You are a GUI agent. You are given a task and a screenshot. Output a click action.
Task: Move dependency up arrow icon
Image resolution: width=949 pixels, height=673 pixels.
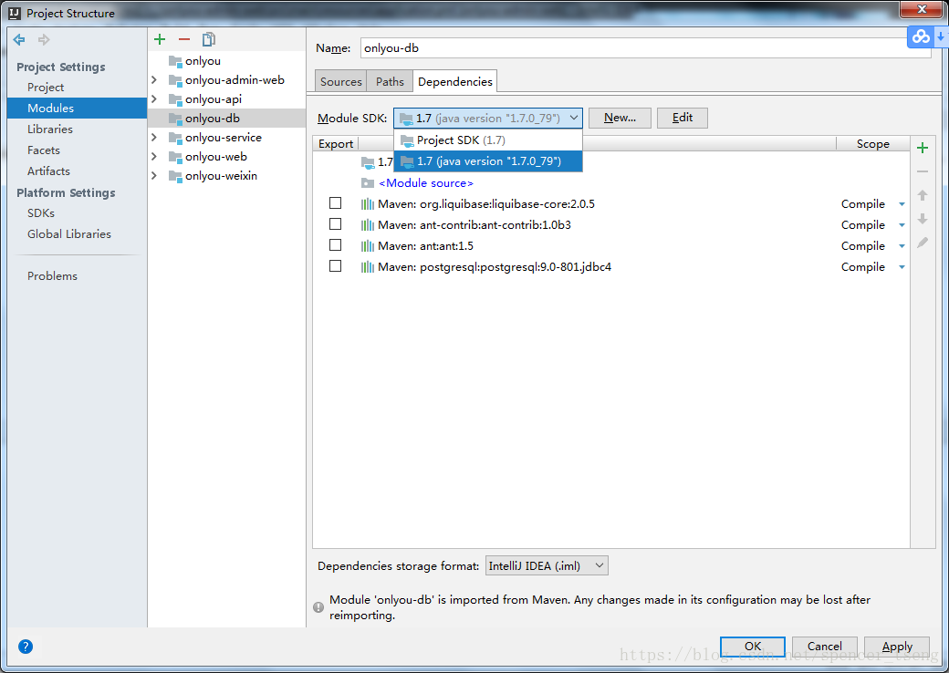coord(923,195)
